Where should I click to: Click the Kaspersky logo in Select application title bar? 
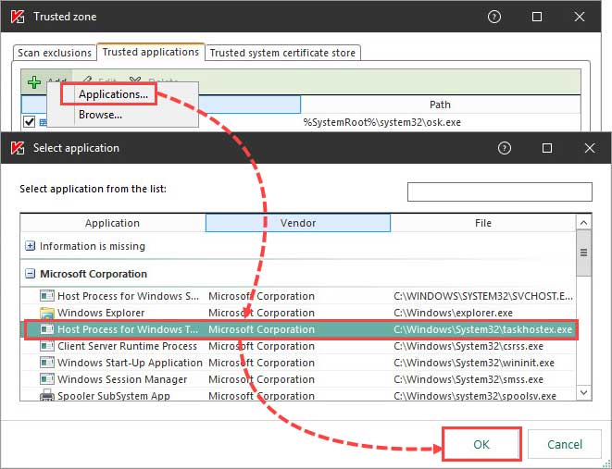(x=18, y=148)
